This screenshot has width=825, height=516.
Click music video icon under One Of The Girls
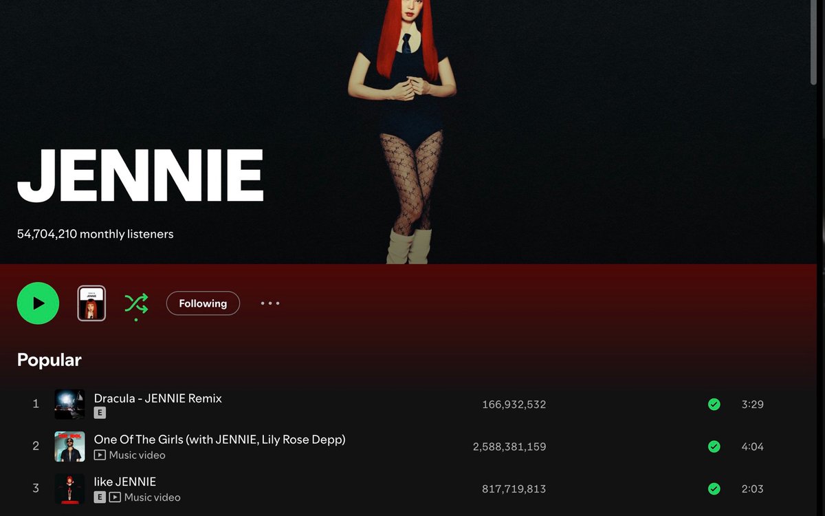coord(100,455)
